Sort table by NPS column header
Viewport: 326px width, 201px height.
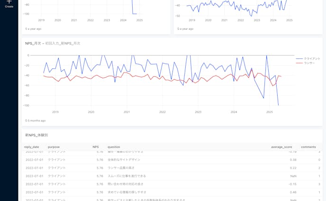coord(96,147)
